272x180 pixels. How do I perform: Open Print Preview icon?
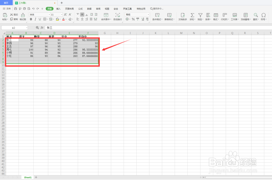(29, 8)
